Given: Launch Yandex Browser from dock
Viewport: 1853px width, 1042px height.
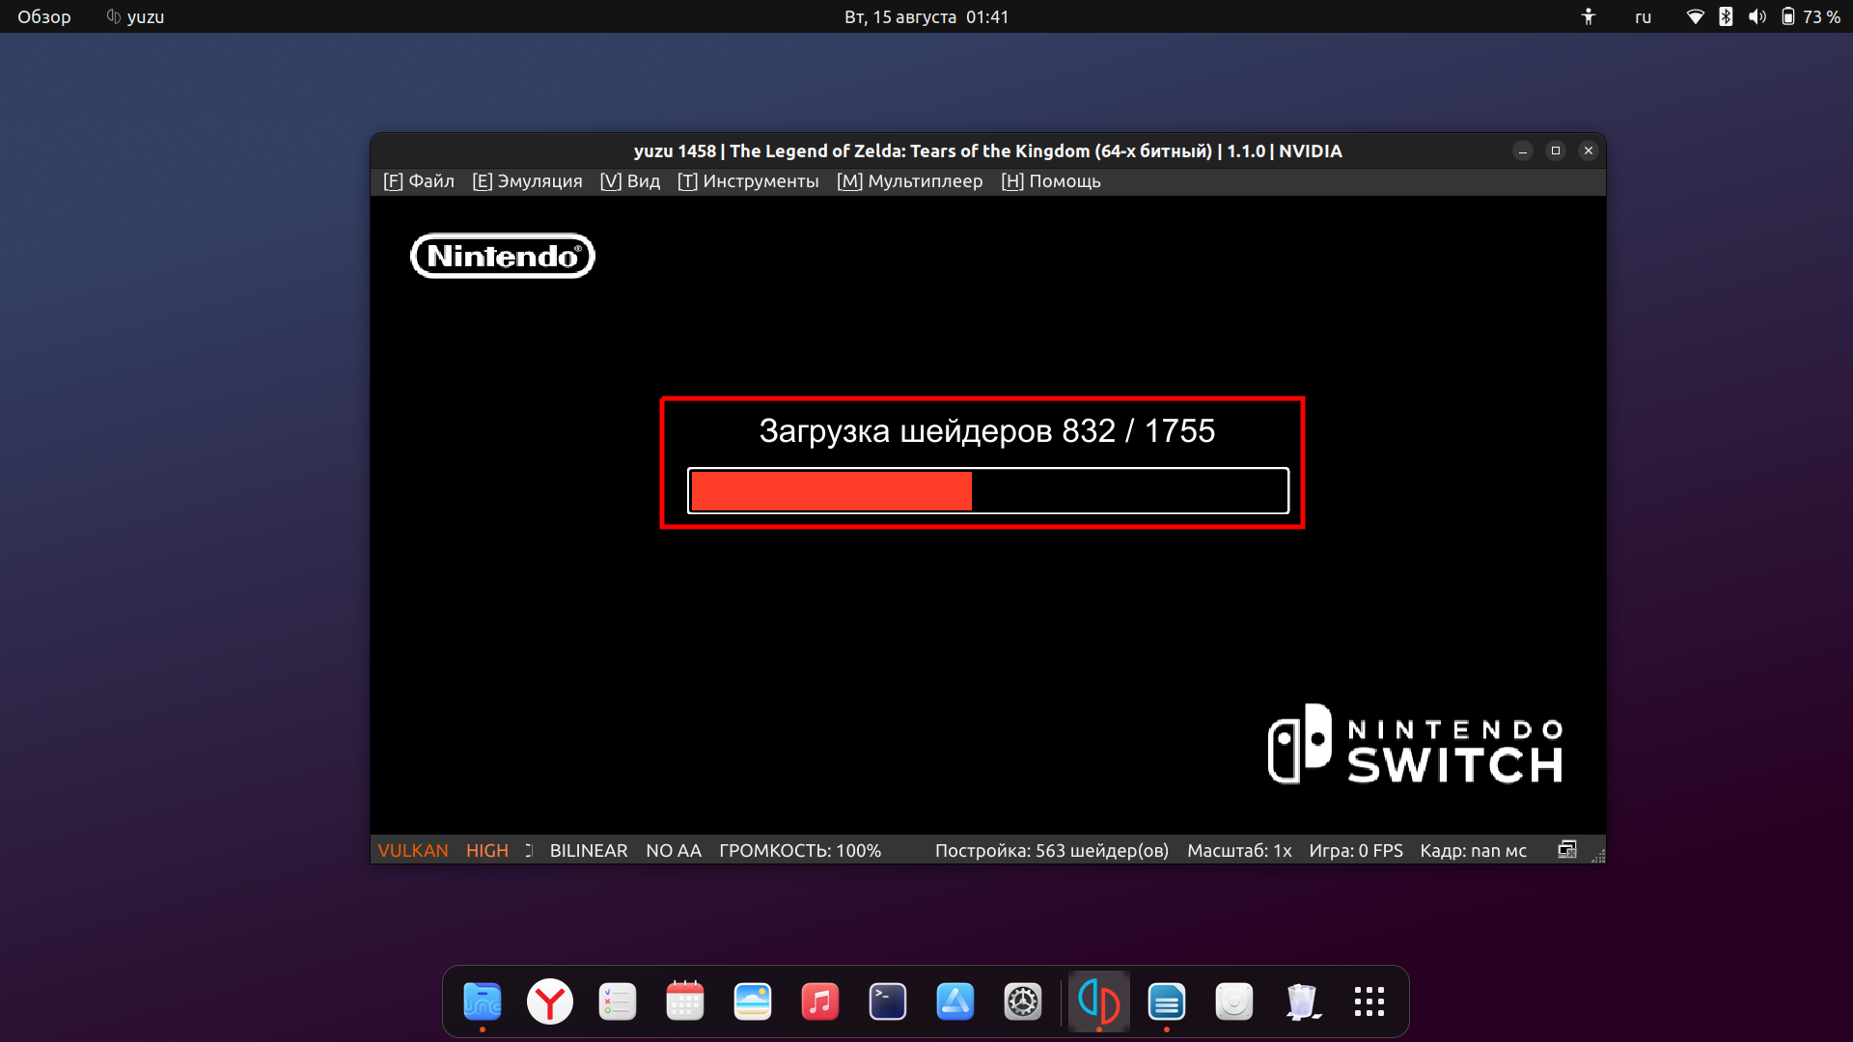Looking at the screenshot, I should point(550,1001).
